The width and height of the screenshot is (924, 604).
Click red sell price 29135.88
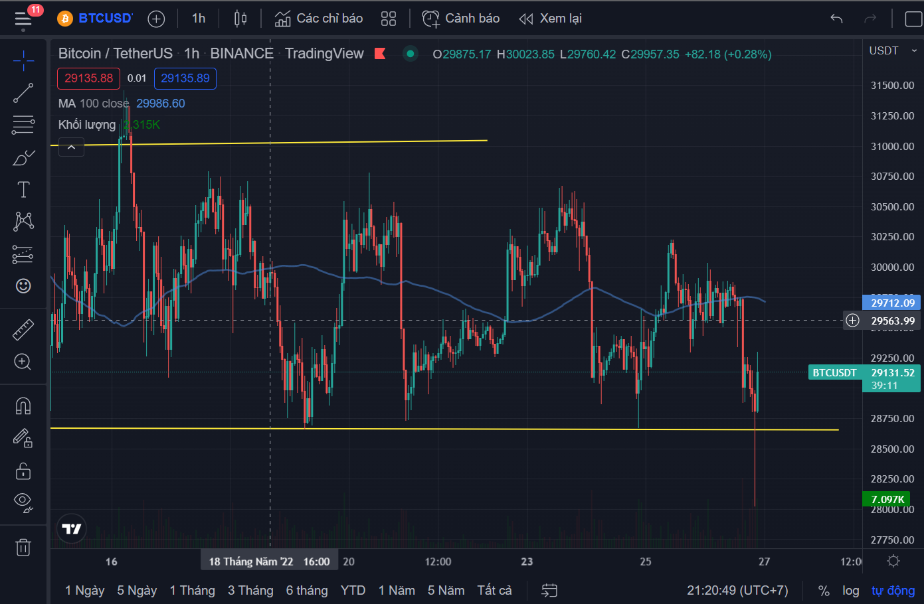(89, 78)
